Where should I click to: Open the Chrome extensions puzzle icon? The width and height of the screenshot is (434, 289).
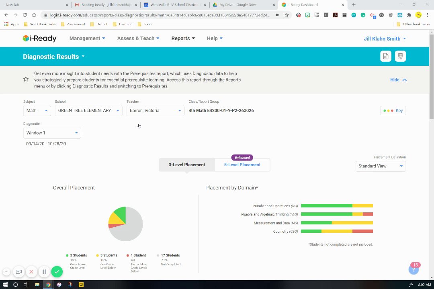(x=409, y=15)
